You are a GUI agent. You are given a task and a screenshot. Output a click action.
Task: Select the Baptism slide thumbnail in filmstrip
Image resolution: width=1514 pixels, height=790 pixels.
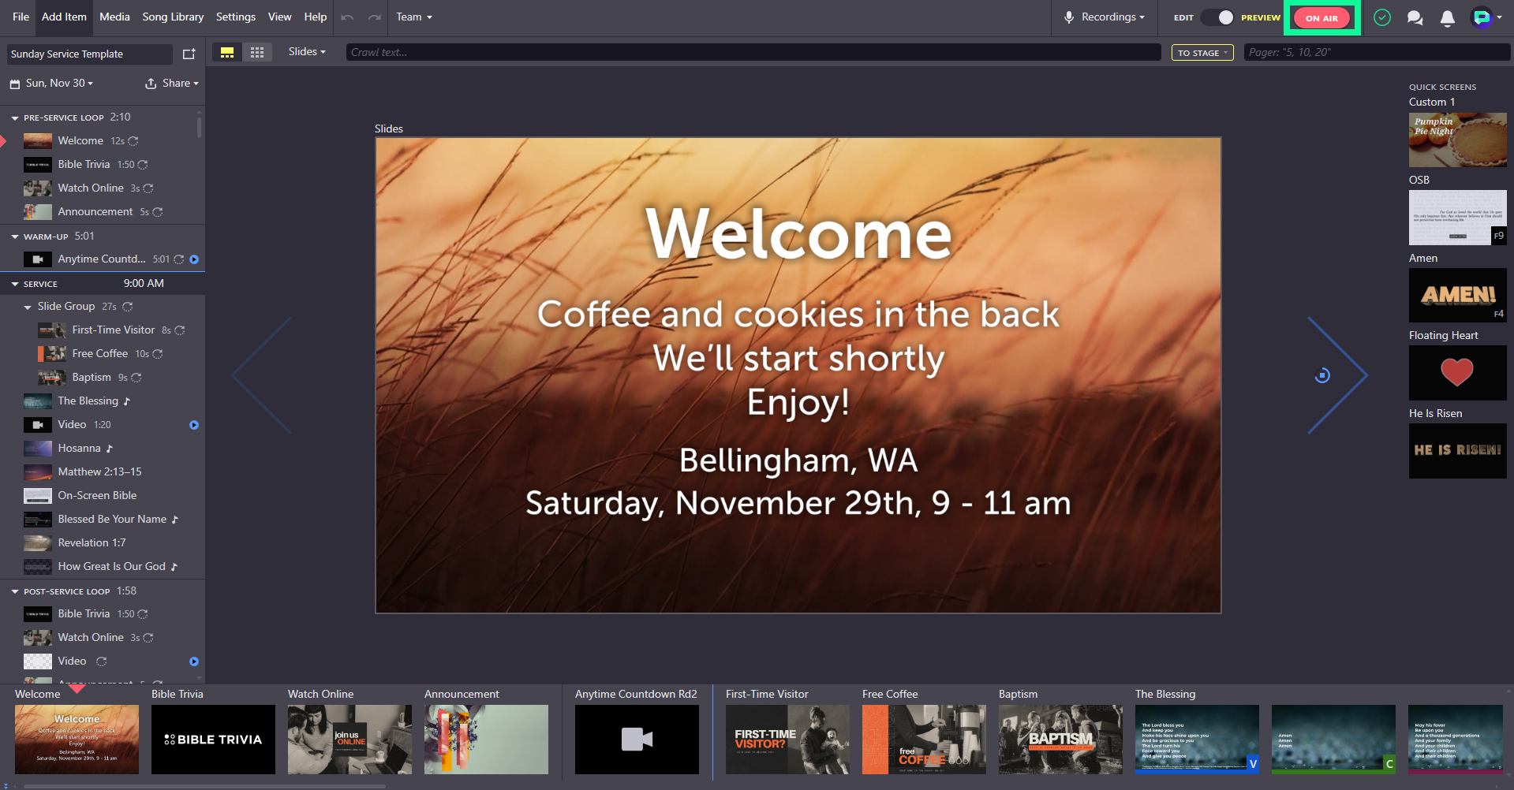(x=1060, y=740)
